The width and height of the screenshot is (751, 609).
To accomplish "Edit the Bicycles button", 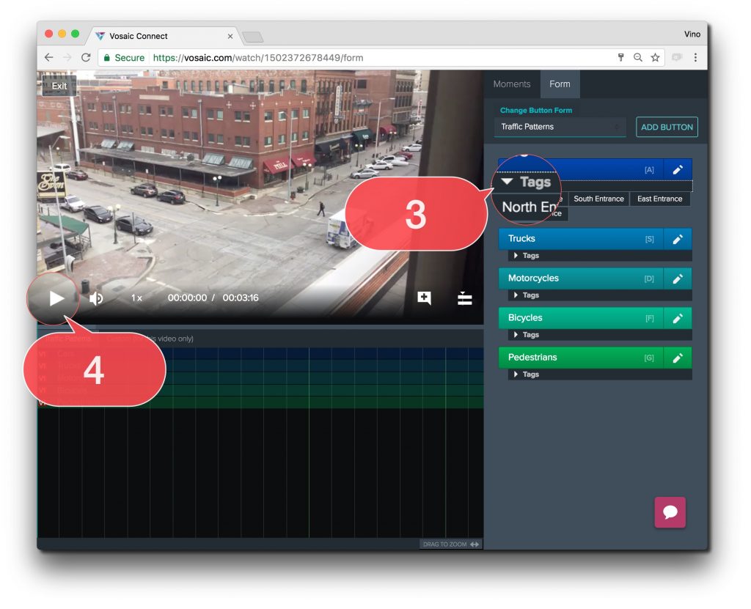I will pos(677,319).
